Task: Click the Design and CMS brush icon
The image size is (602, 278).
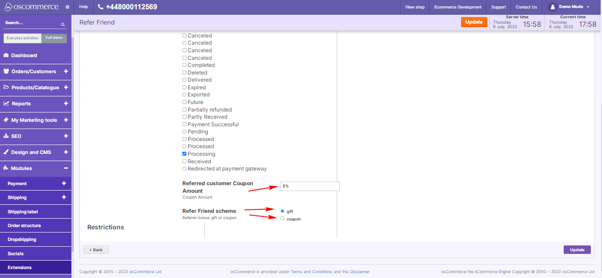Action: [x=6, y=152]
